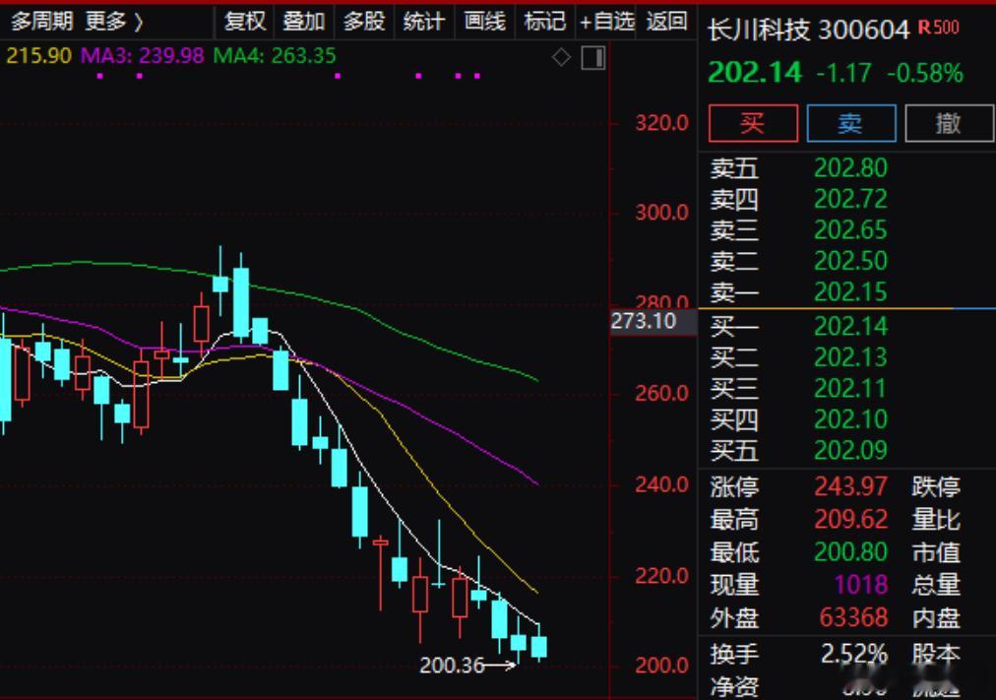Image resolution: width=996 pixels, height=700 pixels.
Task: Open the 多周期 multi-period menu
Action: coord(42,22)
